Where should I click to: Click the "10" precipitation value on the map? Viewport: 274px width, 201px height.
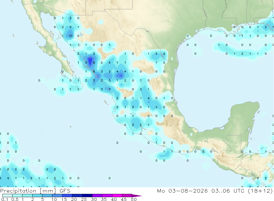[71, 36]
